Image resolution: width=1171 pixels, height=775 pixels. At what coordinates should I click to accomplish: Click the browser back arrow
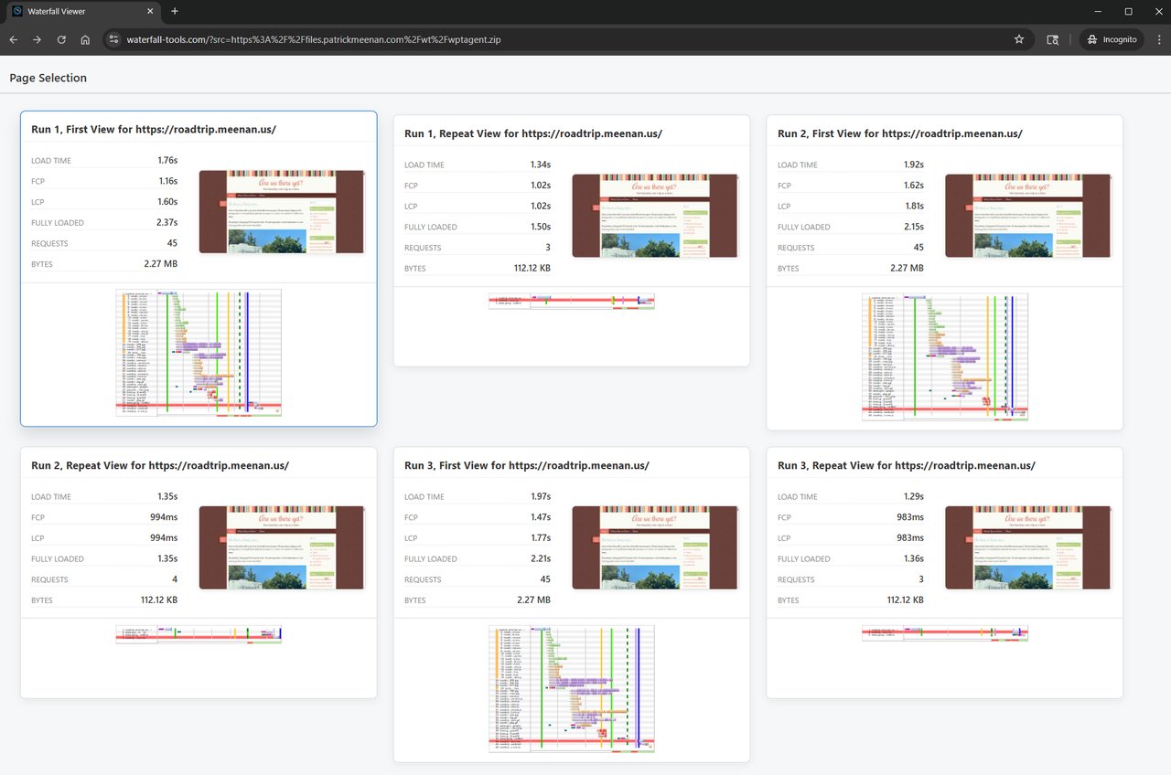[14, 39]
